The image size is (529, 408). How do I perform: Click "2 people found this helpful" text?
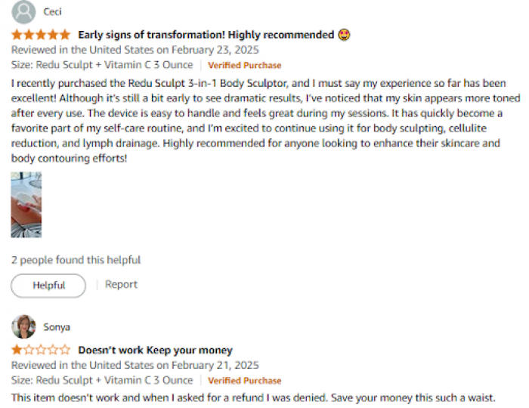(76, 260)
